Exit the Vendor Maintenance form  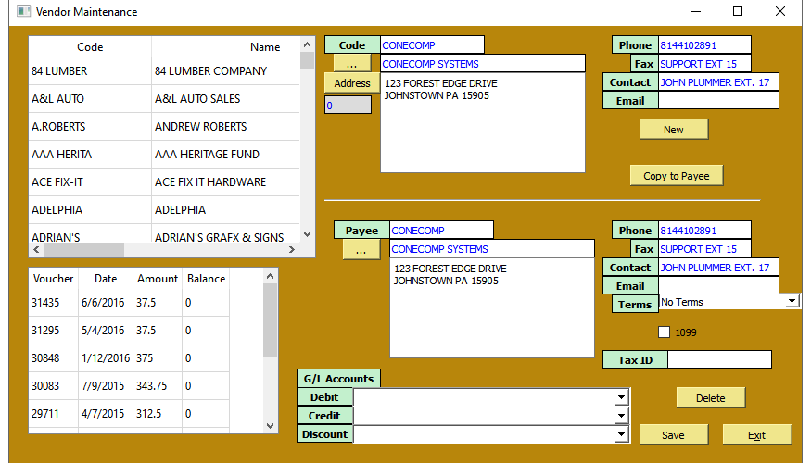pos(756,435)
